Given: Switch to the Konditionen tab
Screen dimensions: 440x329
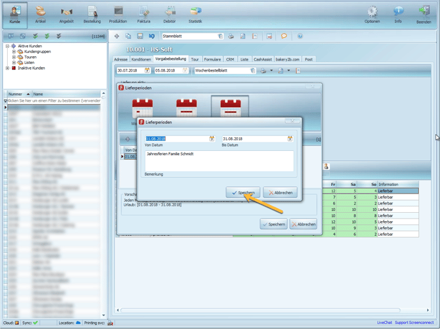Looking at the screenshot, I should 141,59.
